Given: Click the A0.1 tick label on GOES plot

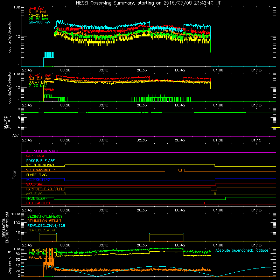Looking at the screenshot, I should coord(16,136).
